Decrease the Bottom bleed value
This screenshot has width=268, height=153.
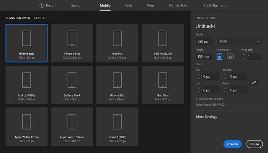click(226, 78)
